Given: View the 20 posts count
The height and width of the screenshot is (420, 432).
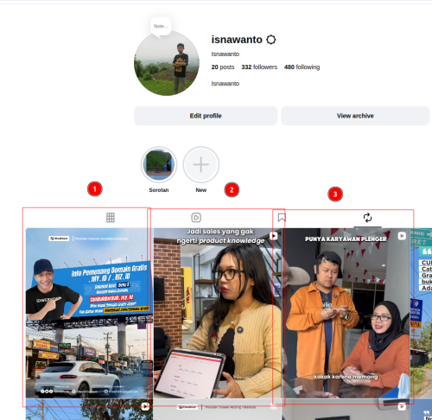Looking at the screenshot, I should click(x=223, y=67).
